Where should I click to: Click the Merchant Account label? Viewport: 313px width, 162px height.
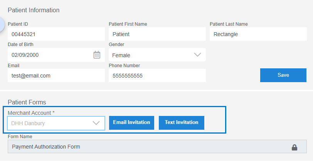point(31,113)
